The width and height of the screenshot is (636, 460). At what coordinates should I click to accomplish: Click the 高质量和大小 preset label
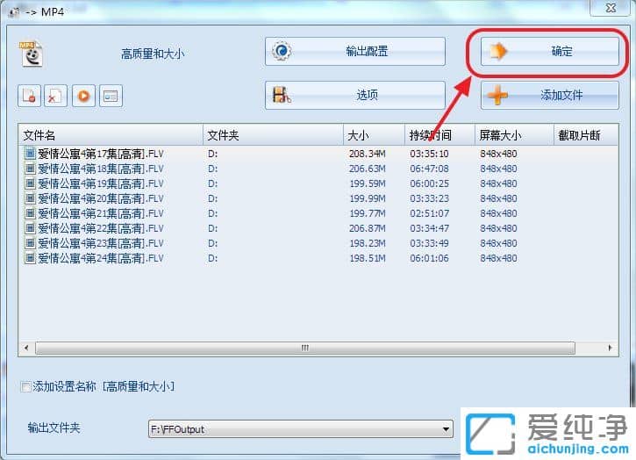pyautogui.click(x=153, y=54)
